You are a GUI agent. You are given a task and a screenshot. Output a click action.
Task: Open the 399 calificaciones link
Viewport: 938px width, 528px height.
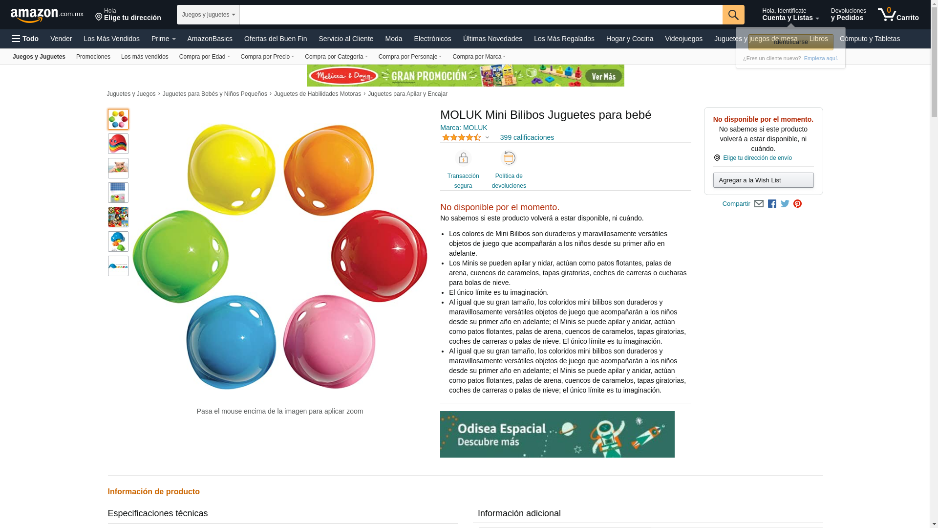527,137
